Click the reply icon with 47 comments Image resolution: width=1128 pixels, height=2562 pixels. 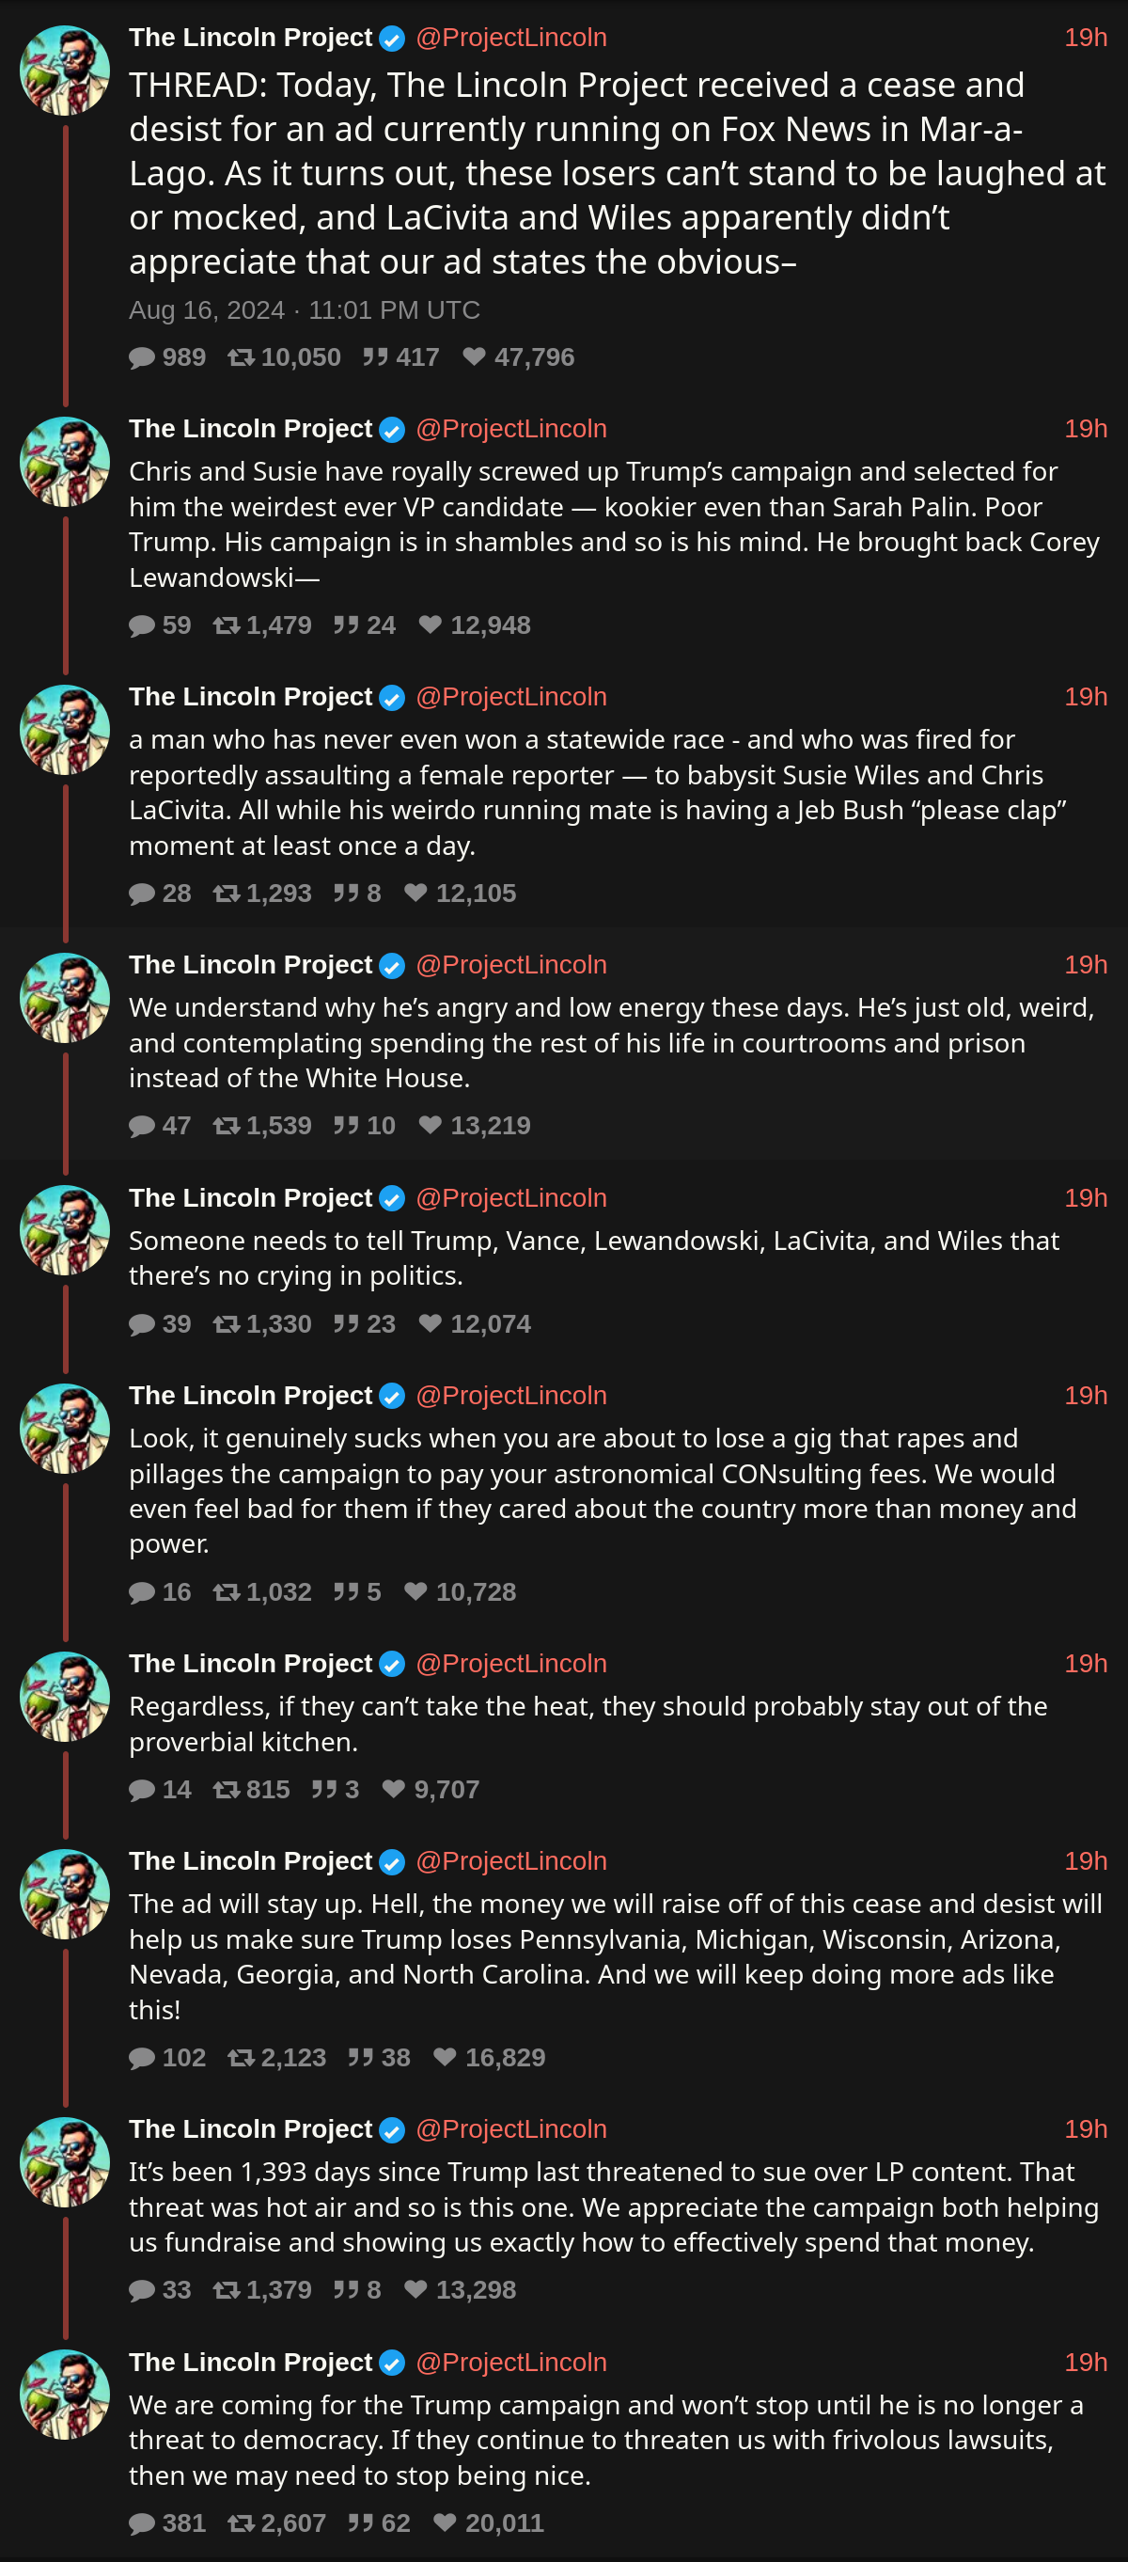tap(142, 1126)
